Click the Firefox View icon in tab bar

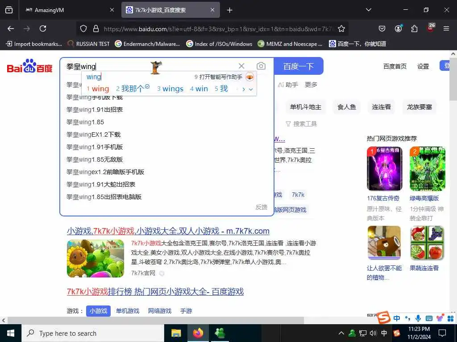(9, 10)
